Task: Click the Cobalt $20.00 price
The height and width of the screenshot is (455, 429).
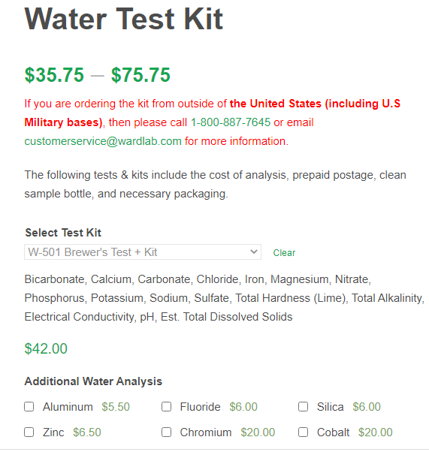Action: pyautogui.click(x=375, y=432)
